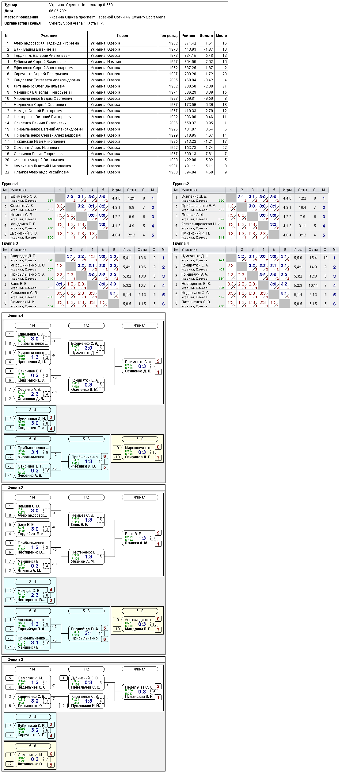Select participant 'Гордийчук Валерий Анатольевич'

43,56
